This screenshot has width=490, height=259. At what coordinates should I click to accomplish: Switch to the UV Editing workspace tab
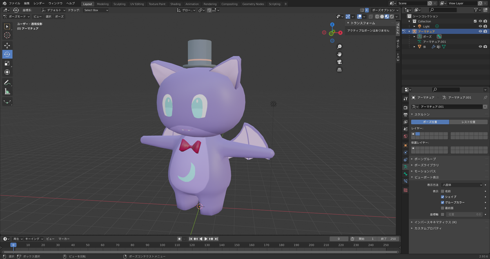pos(137,4)
